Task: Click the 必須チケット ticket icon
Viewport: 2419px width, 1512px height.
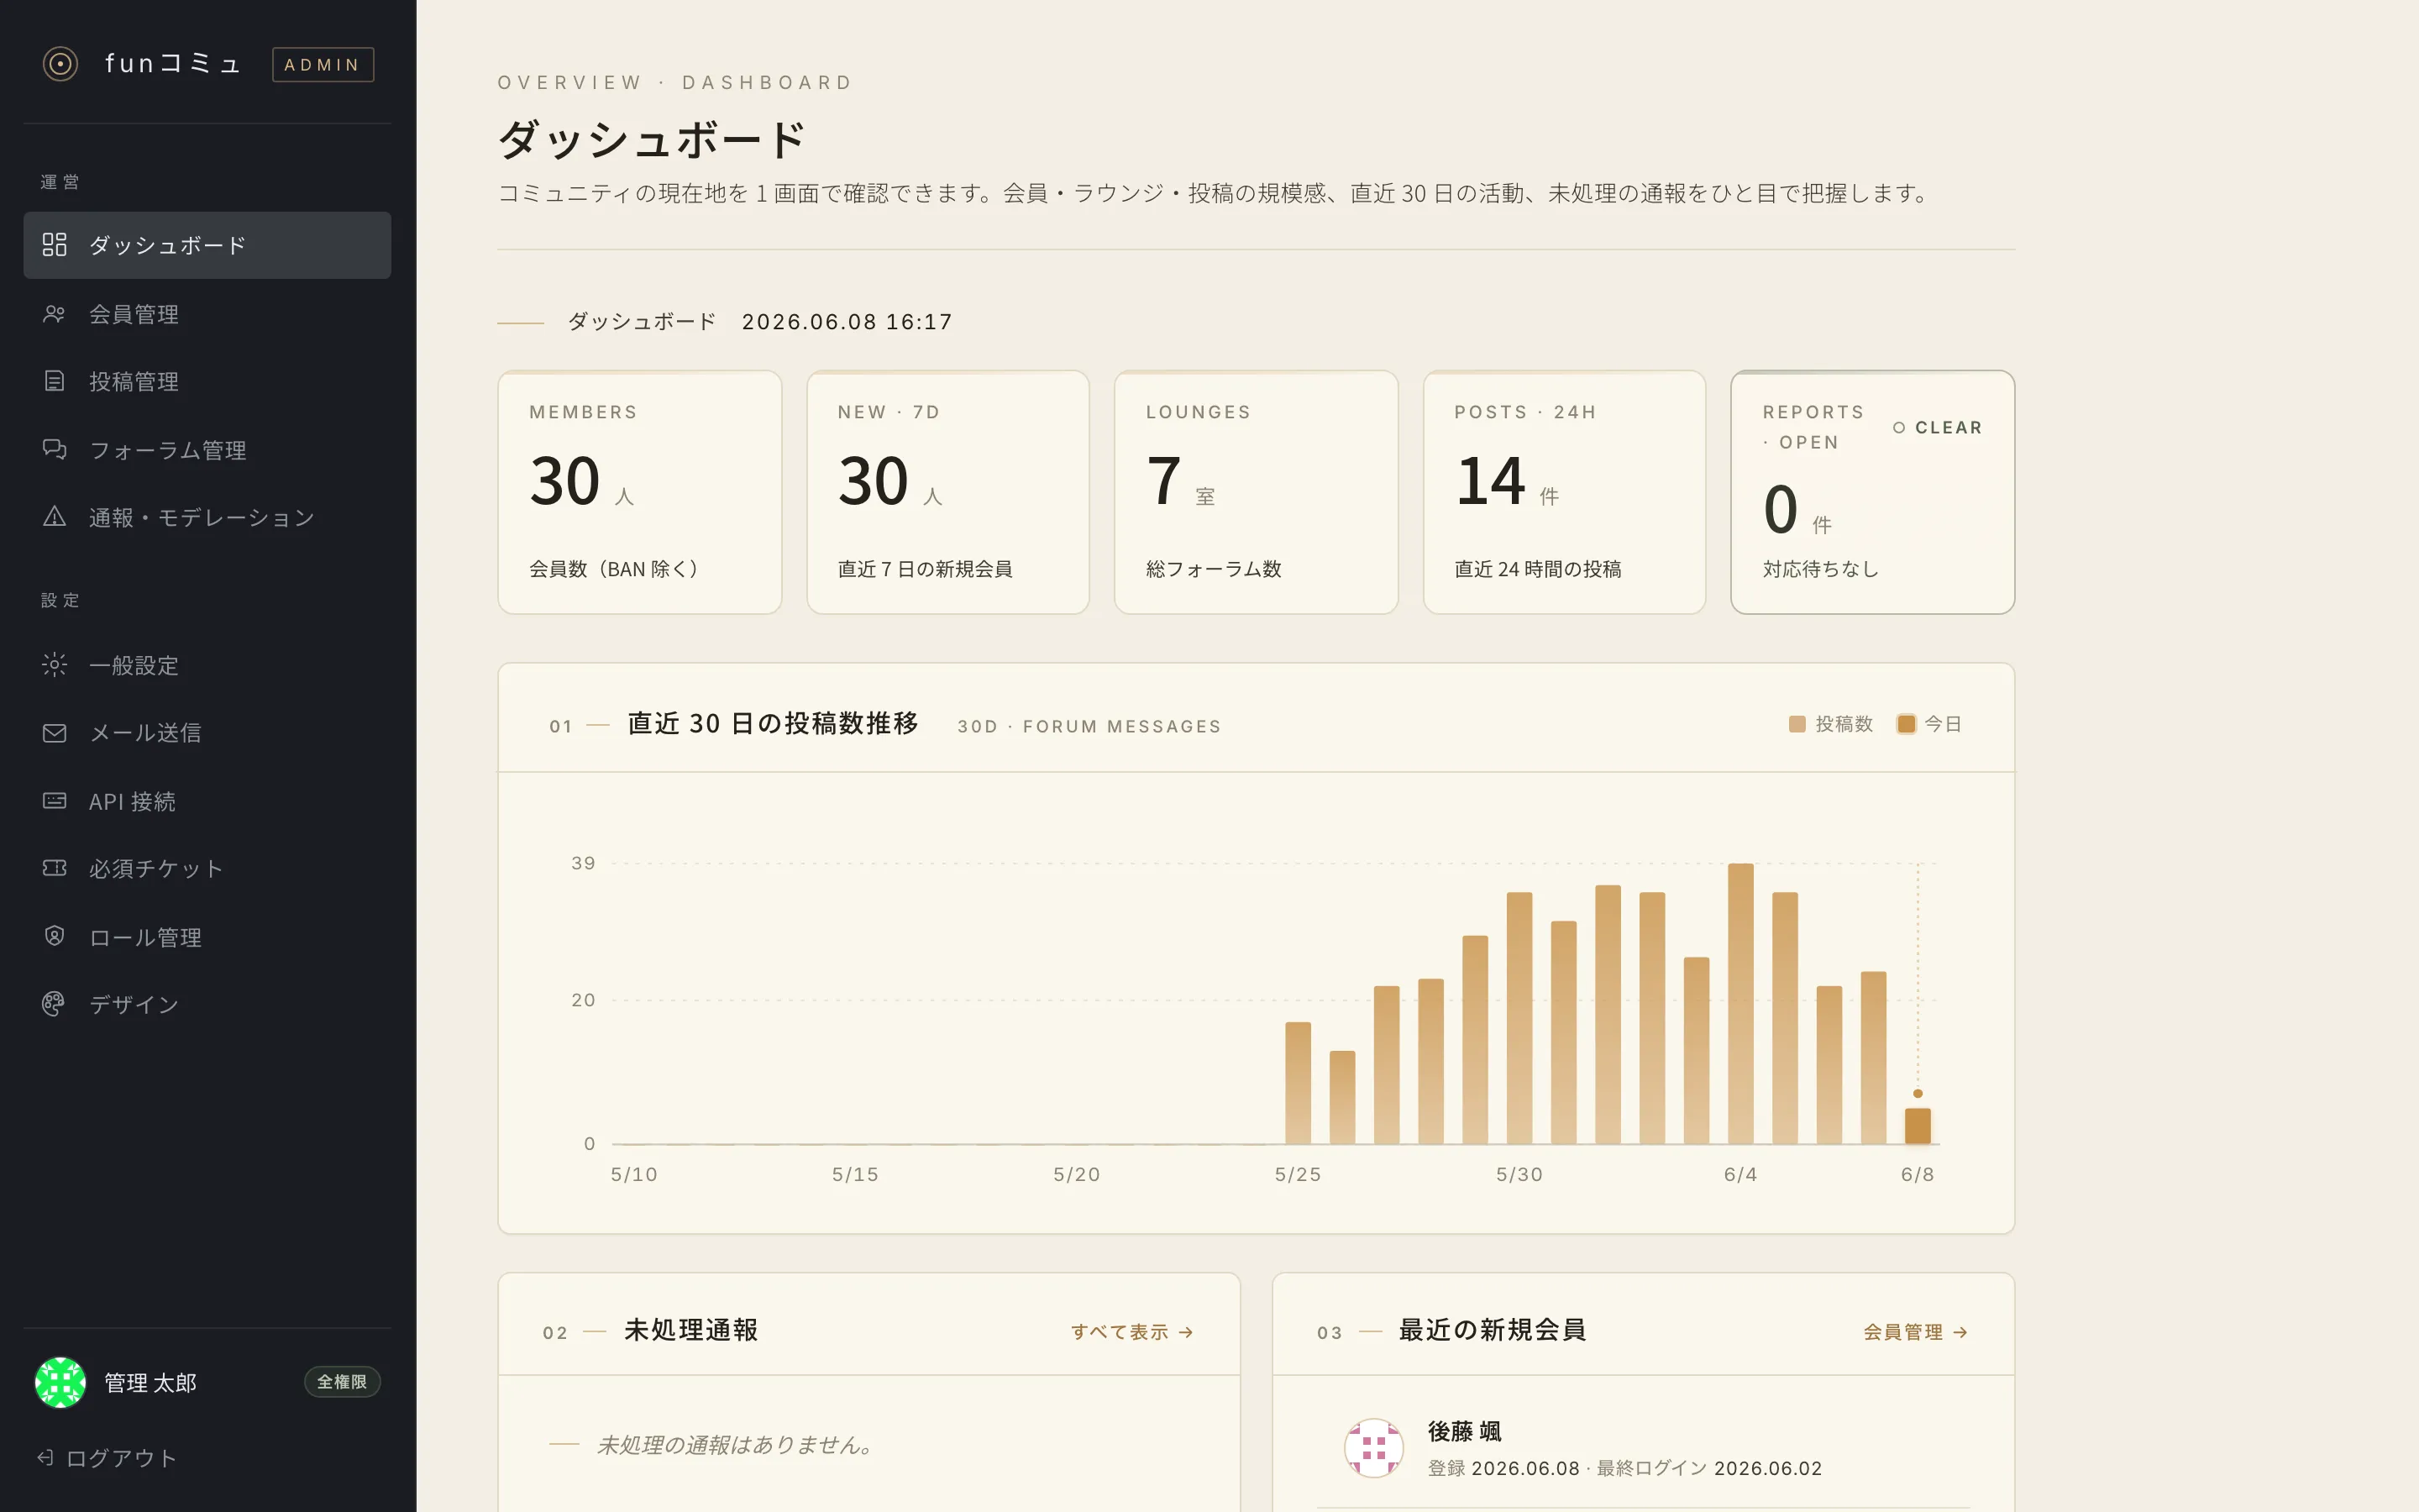Action: pos(54,868)
